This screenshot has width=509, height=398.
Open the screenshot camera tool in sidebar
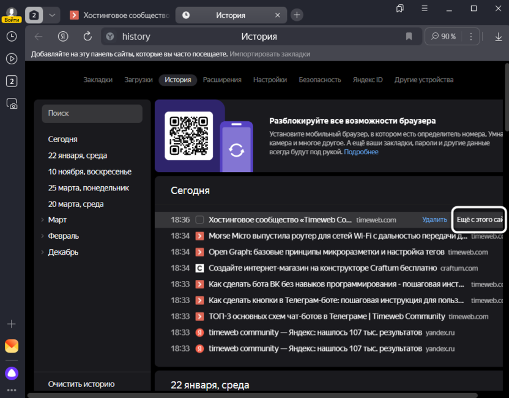tap(12, 103)
